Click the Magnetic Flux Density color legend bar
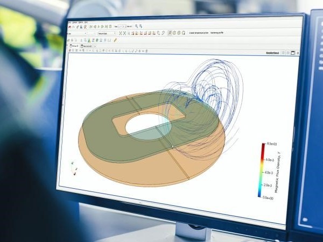The height and width of the screenshot is (242, 323). coord(262,170)
